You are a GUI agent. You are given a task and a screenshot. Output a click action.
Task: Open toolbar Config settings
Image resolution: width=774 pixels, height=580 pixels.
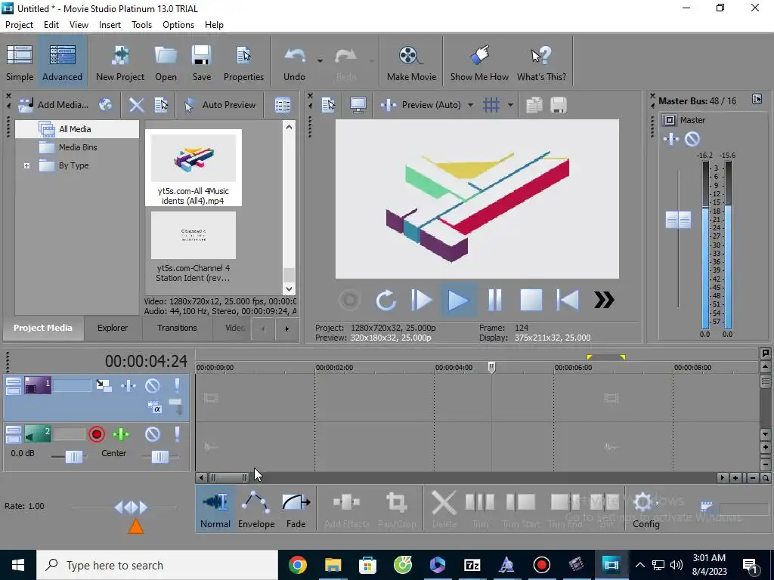646,510
